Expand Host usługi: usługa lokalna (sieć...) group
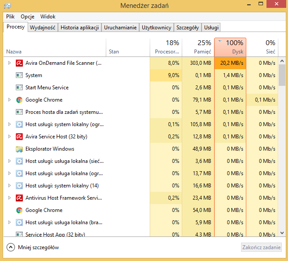 point(9,161)
